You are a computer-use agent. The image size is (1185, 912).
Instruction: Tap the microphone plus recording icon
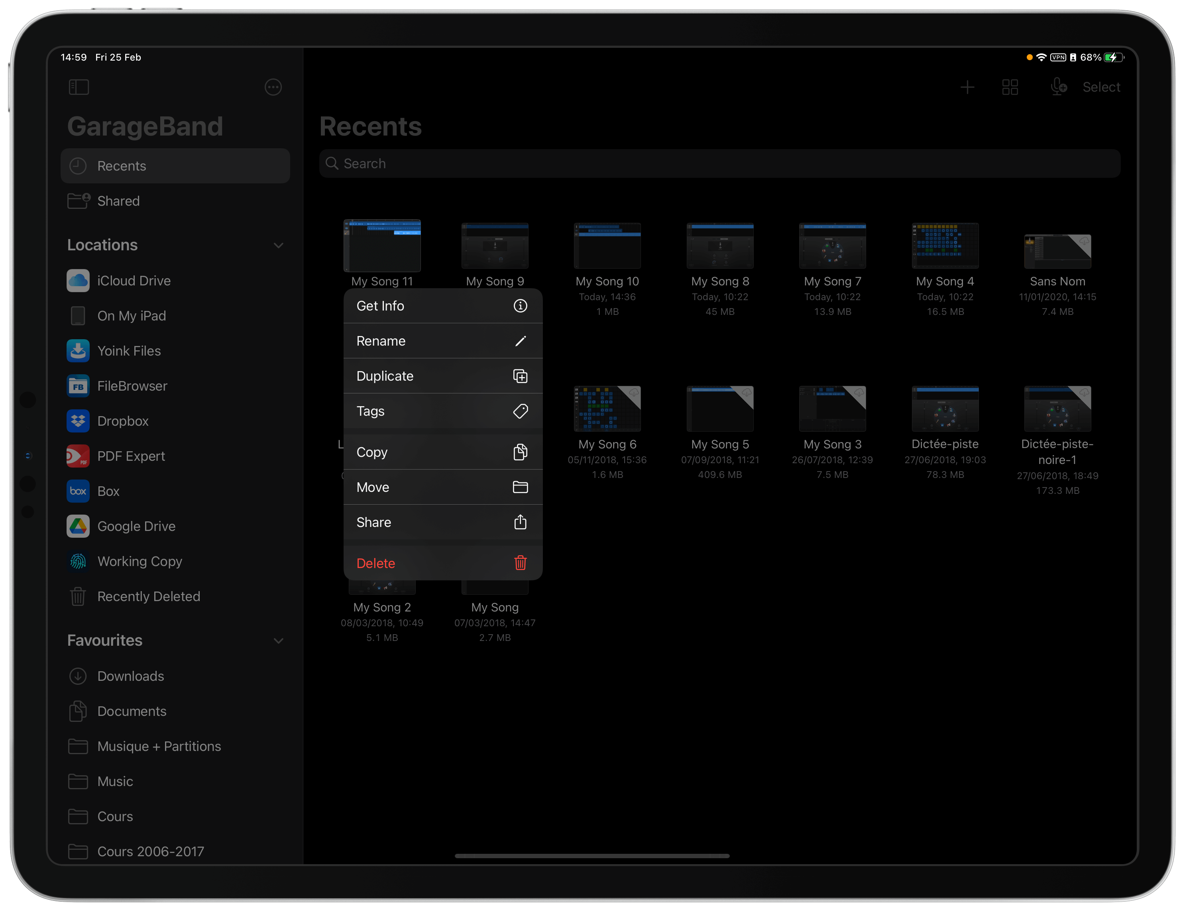(1057, 87)
